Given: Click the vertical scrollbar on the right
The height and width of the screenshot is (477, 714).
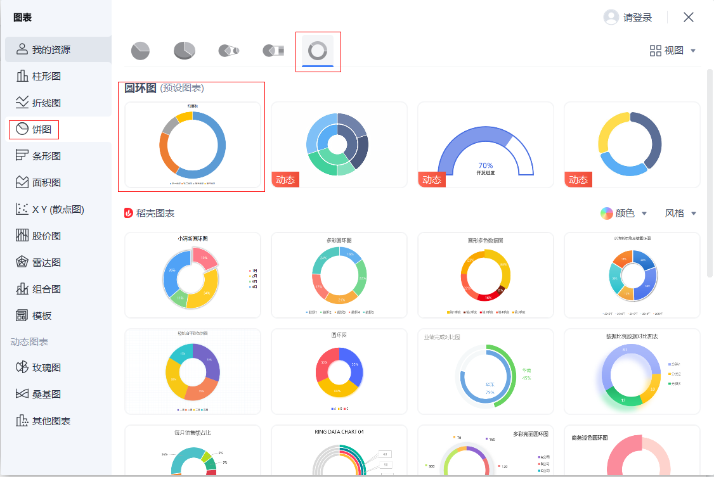Looking at the screenshot, I should pos(710,173).
